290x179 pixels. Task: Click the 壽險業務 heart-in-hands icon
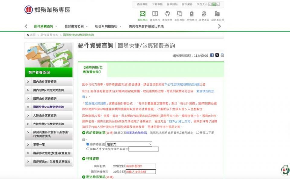click(x=167, y=14)
